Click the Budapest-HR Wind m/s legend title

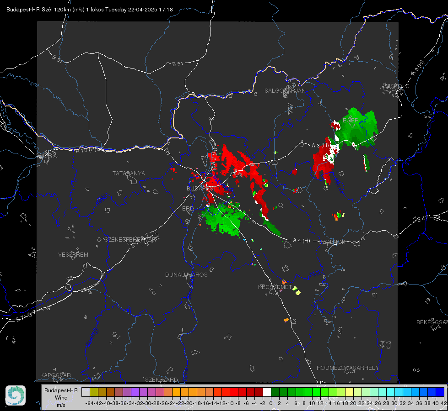pyautogui.click(x=61, y=397)
